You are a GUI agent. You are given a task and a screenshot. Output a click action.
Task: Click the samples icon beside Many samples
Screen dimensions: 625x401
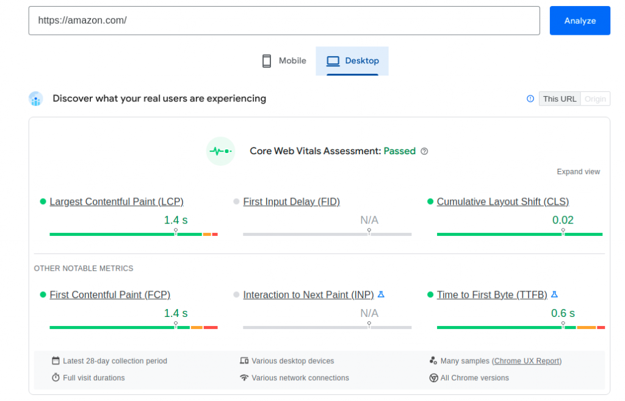click(x=433, y=360)
